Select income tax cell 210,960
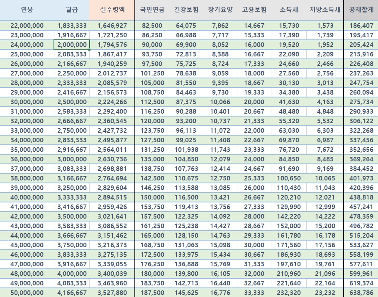The width and height of the screenshot is (378, 297). (x=289, y=274)
